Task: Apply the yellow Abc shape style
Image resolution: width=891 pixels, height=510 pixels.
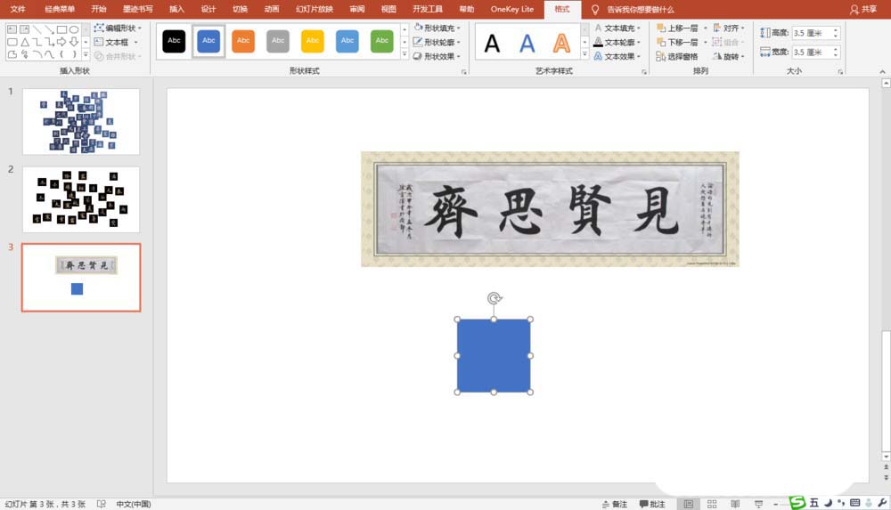Action: coord(313,41)
